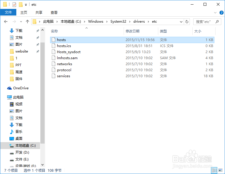Click 此电脑 in the address bar
Viewport: 225px width, 174px height.
click(48, 22)
